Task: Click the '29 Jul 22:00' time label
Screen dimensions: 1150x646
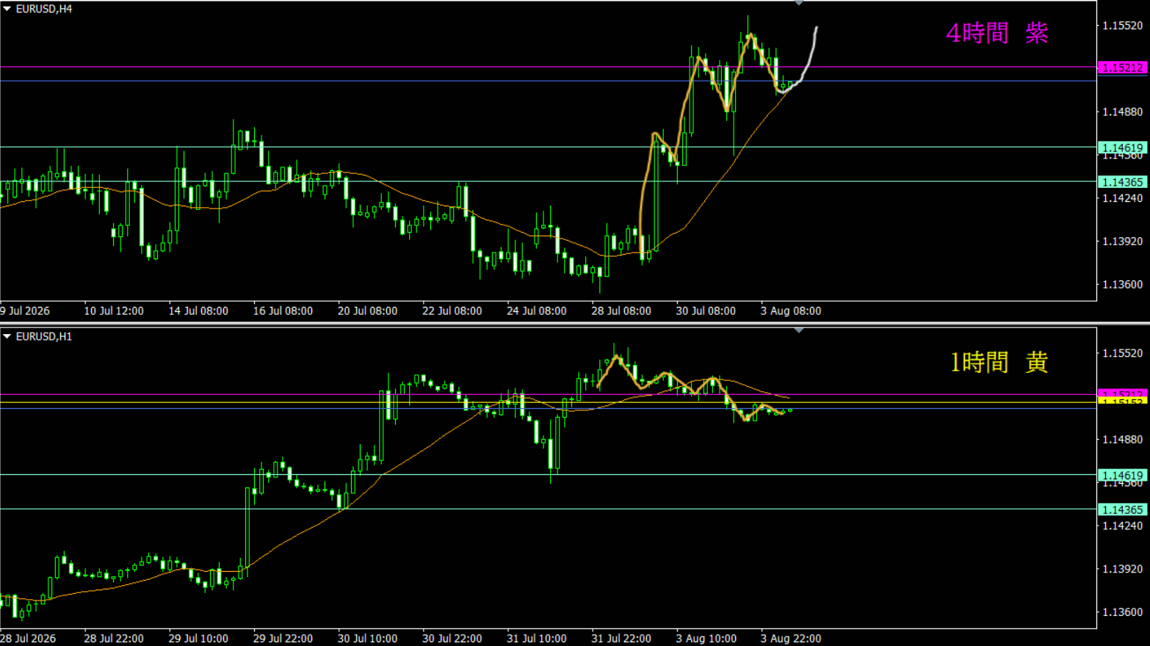Action: [x=283, y=639]
